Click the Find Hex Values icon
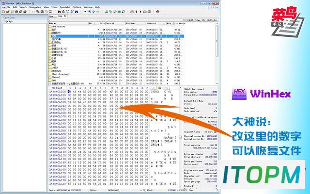This screenshot has width=310, height=194. [63, 12]
